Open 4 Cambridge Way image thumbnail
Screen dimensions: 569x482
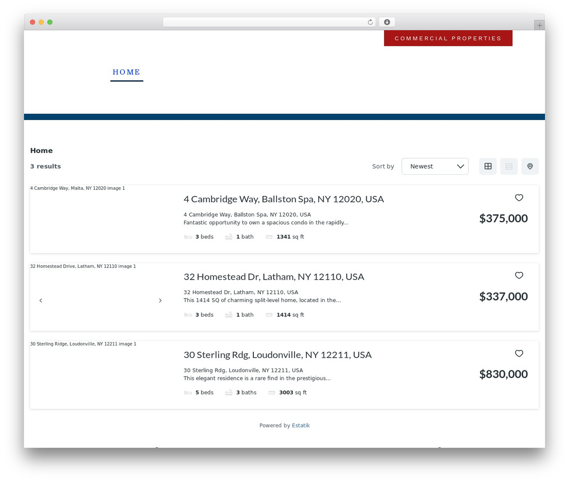[101, 219]
